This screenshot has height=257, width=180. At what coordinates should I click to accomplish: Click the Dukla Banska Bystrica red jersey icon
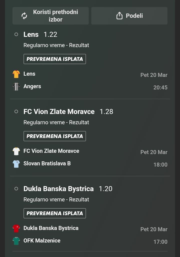[x=16, y=228]
